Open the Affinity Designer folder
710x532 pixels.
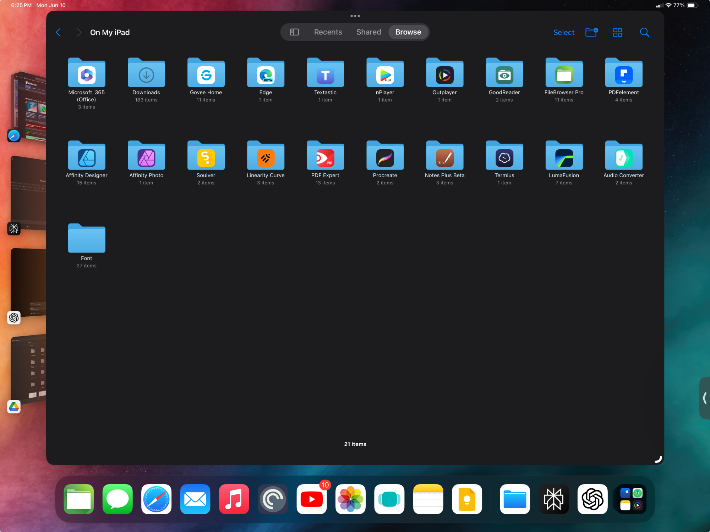(87, 156)
